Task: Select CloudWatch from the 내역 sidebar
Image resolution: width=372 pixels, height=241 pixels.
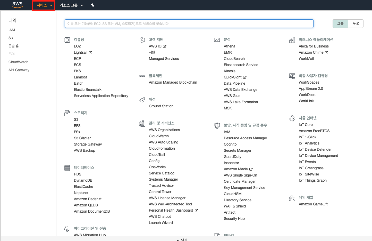Action: tap(18, 62)
